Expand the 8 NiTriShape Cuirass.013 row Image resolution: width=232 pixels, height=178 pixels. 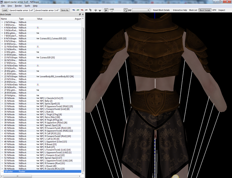2,38
